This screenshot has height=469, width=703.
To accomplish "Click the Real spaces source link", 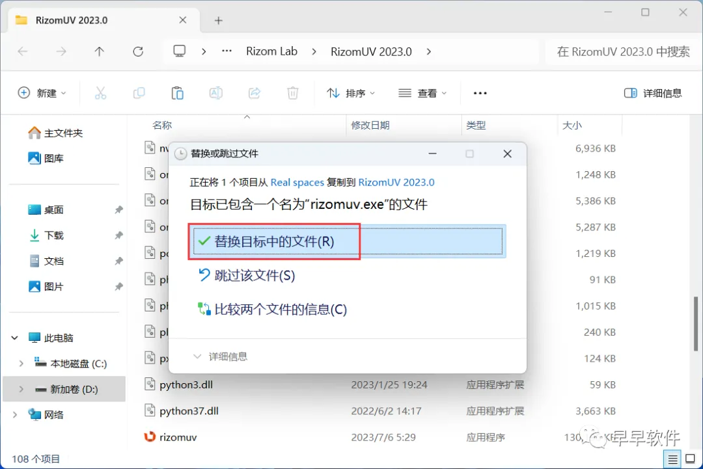I will pos(297,182).
